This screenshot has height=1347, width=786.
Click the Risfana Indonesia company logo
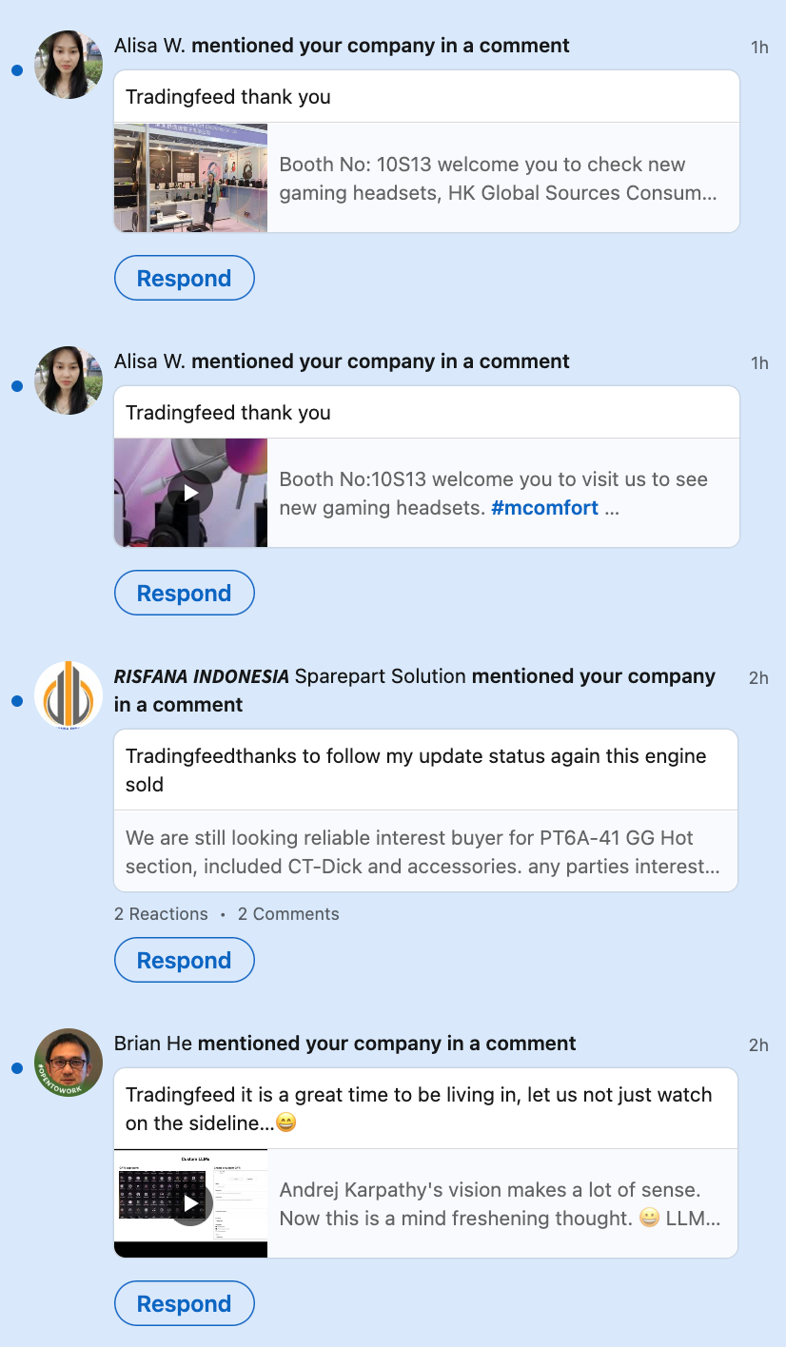coord(69,695)
